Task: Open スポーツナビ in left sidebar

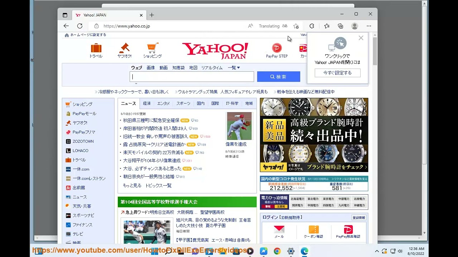Action: pos(80,216)
